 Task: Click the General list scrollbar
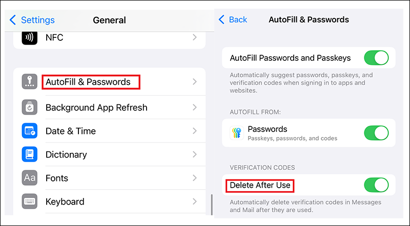(211, 204)
